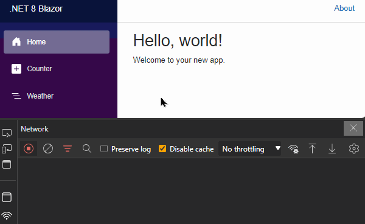Uncheck Disable cache checkbox
The height and width of the screenshot is (224, 365).
[x=162, y=149]
